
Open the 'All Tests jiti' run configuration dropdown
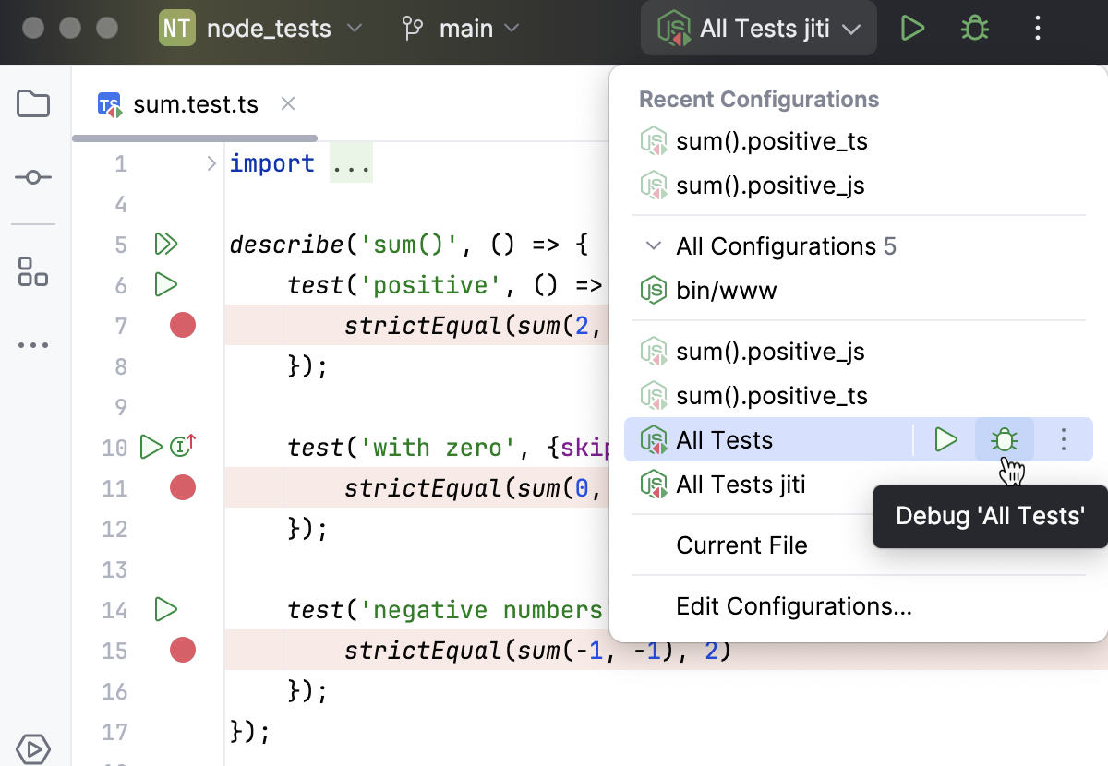tap(759, 28)
